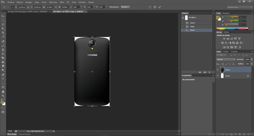Cancel the transform in options bar
This screenshot has height=136, width=254.
coord(155,7)
